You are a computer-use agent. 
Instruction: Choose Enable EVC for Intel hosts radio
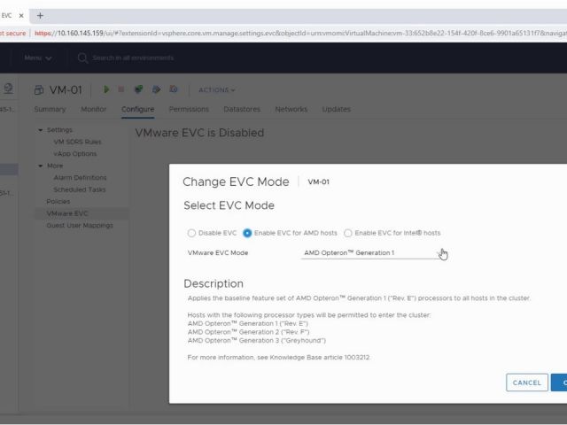pyautogui.click(x=348, y=233)
